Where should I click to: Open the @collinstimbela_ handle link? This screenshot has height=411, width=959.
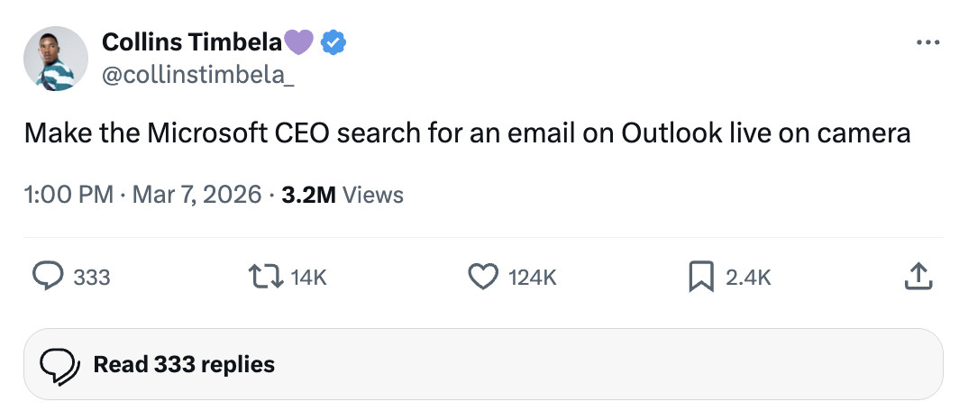point(197,76)
